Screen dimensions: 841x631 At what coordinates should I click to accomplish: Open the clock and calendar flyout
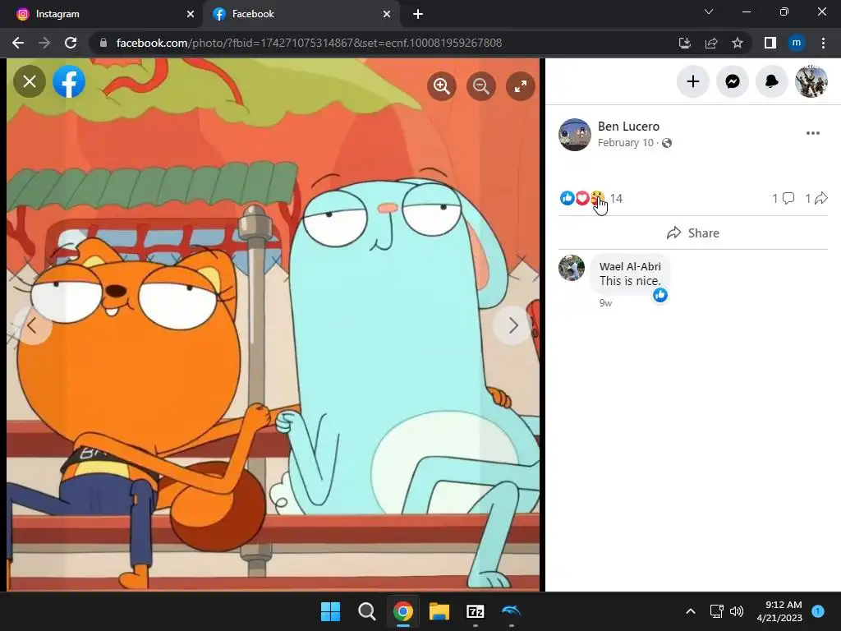tap(779, 611)
